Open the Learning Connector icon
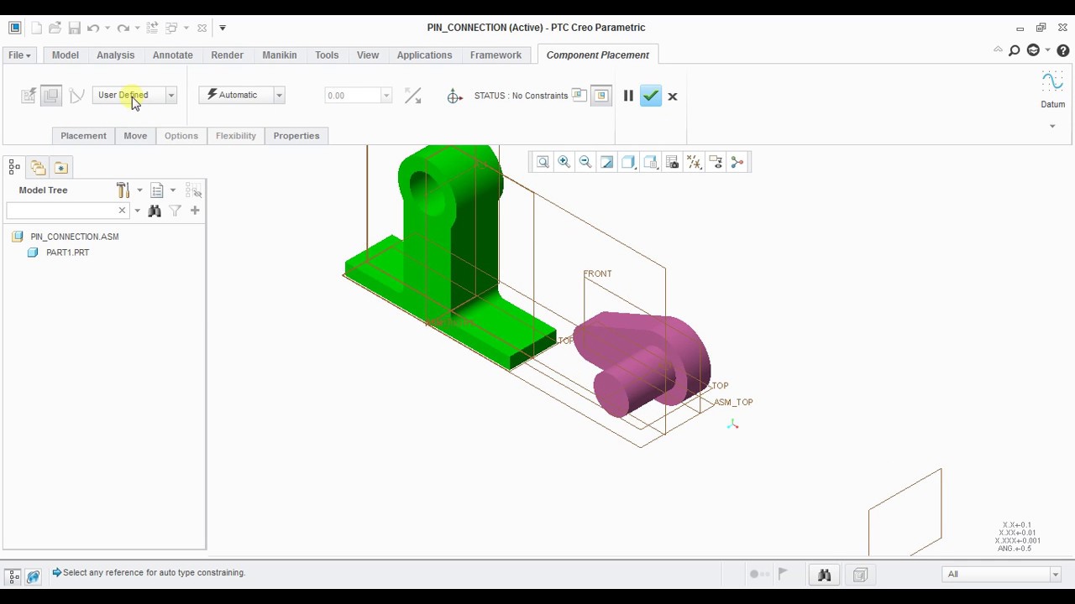Image resolution: width=1075 pixels, height=604 pixels. [x=1034, y=50]
